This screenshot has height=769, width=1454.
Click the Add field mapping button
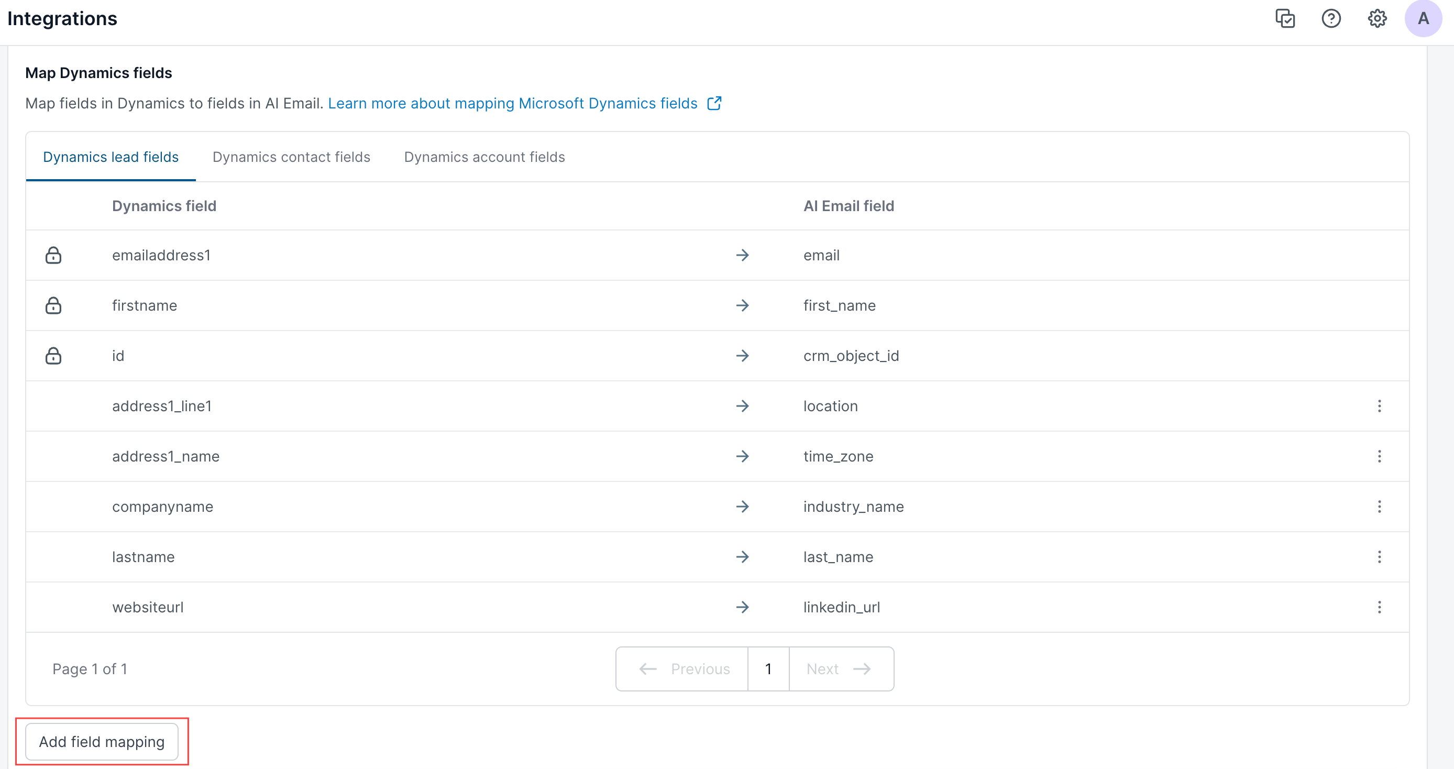coord(102,741)
